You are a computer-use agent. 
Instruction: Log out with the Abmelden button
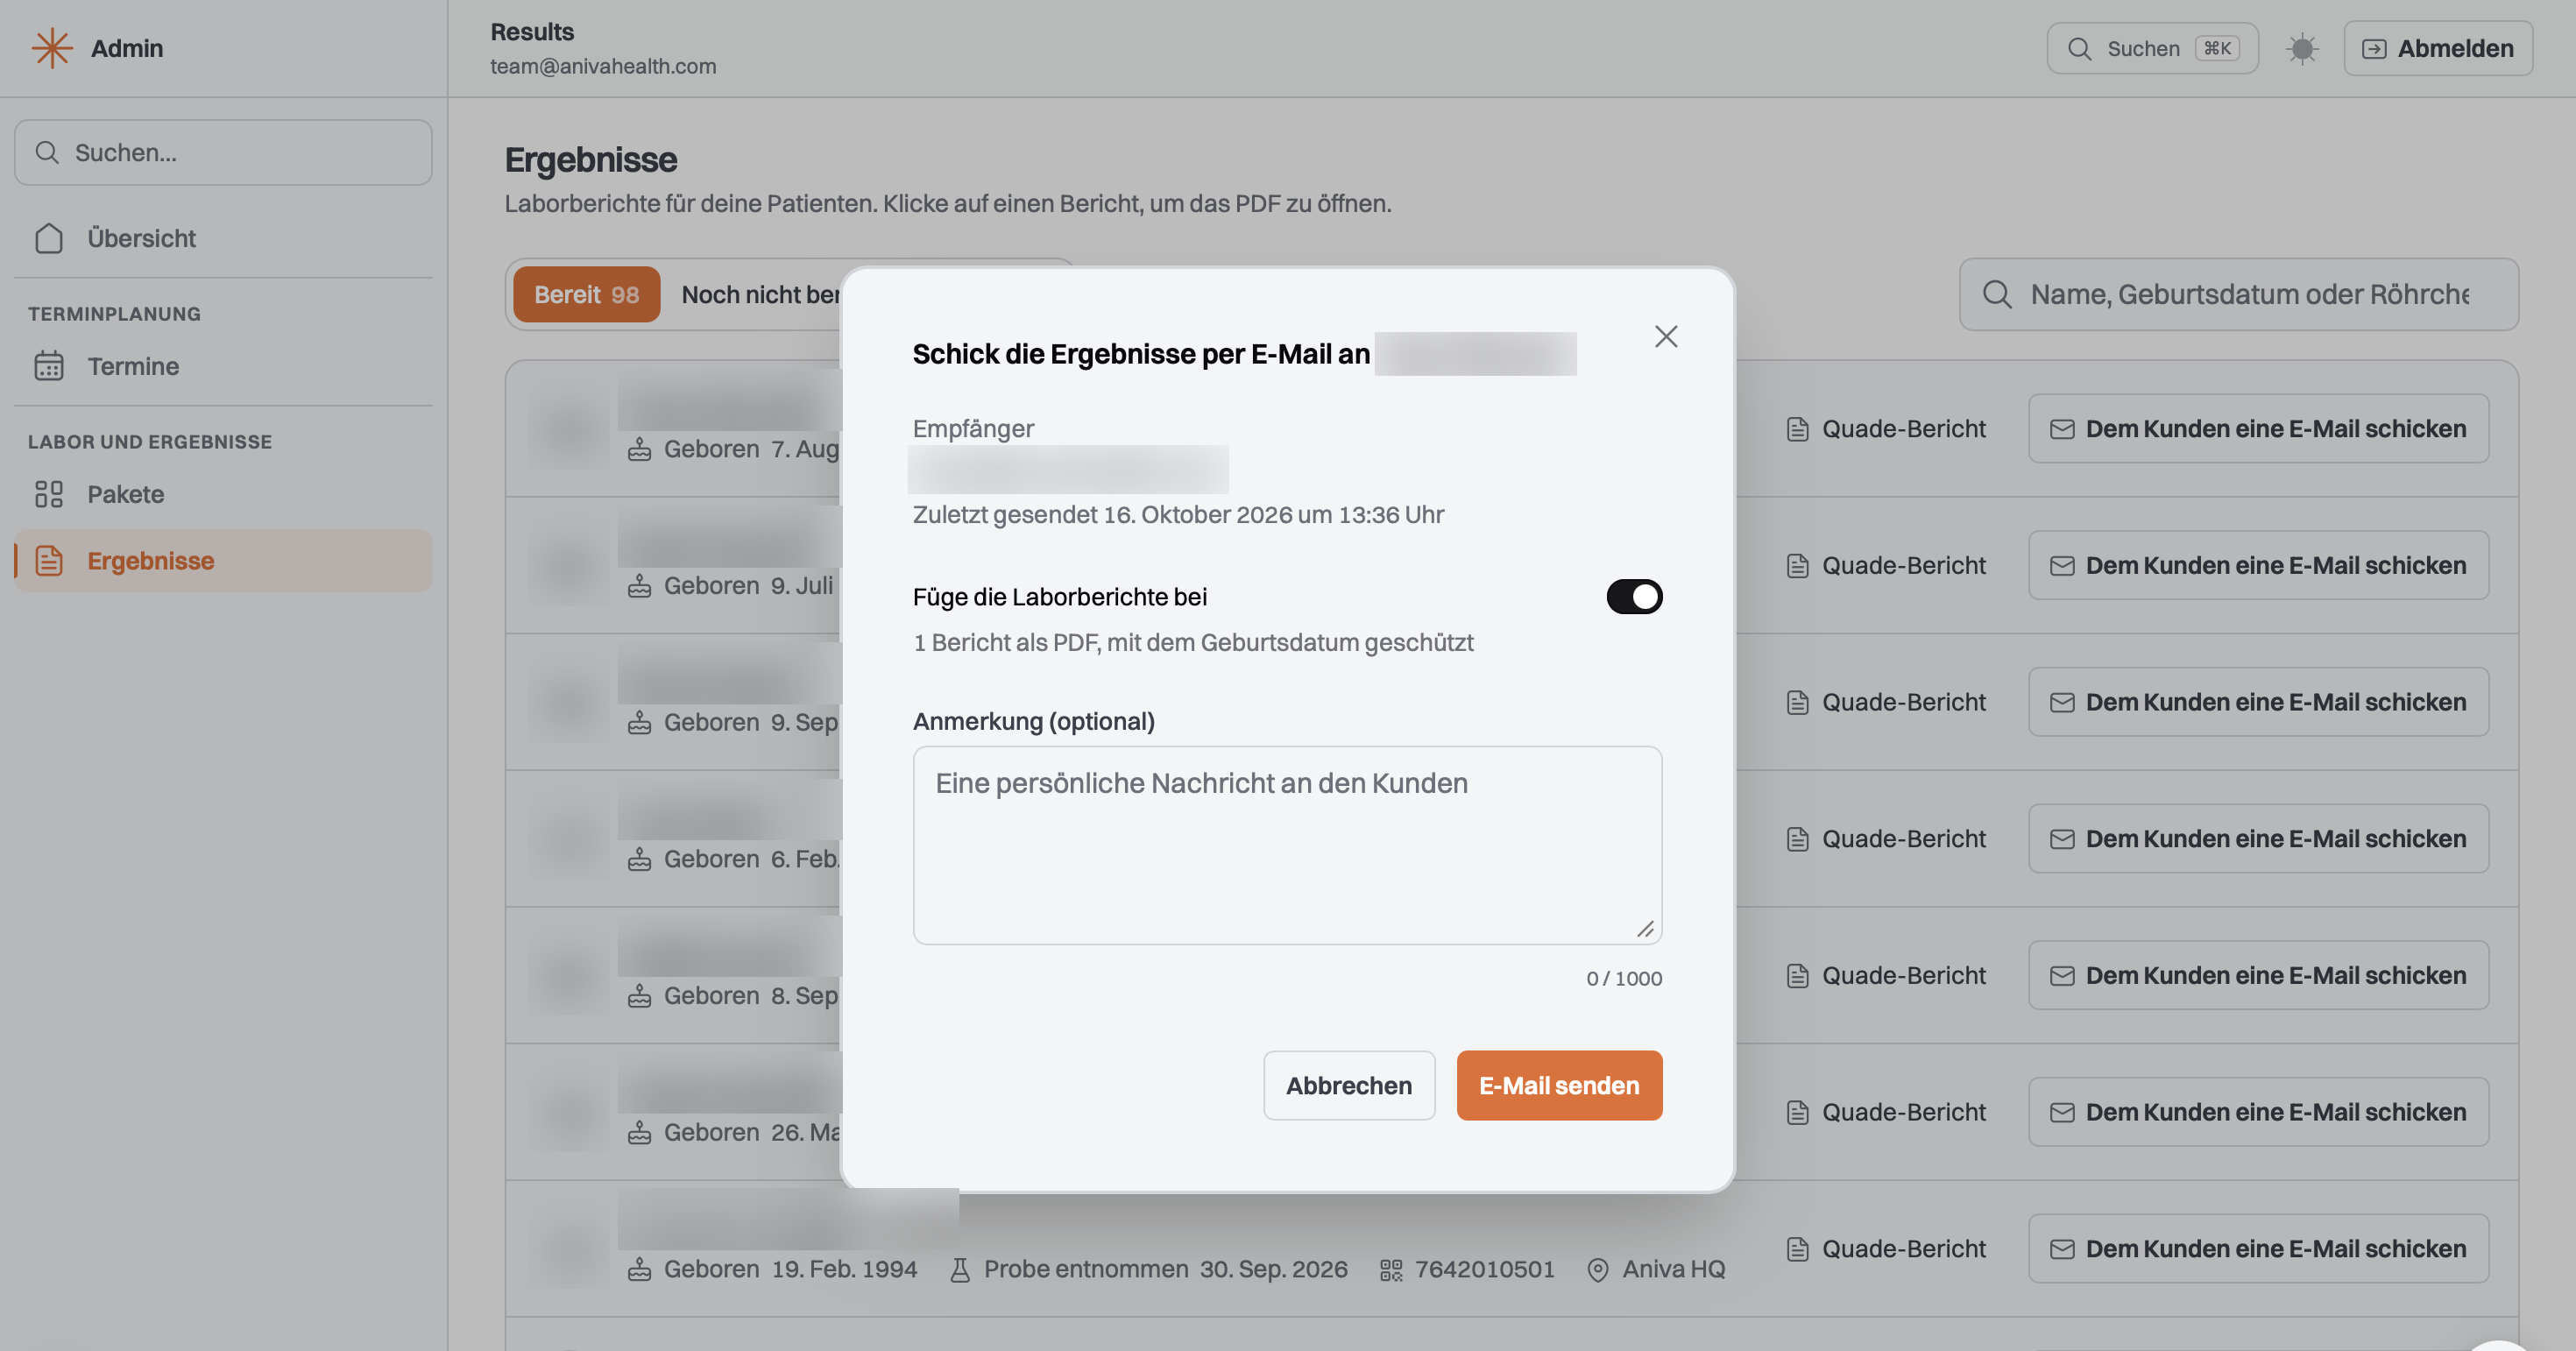point(2437,48)
